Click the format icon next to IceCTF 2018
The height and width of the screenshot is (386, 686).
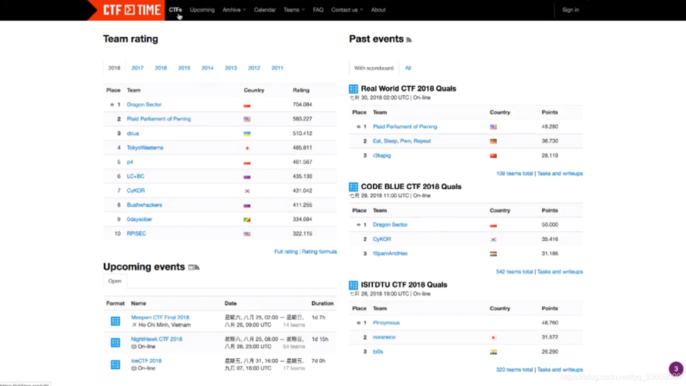115,365
